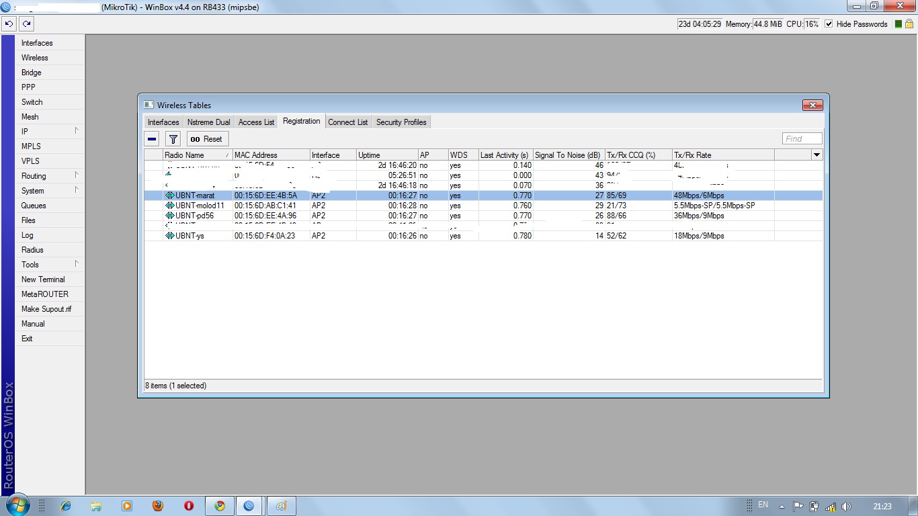The height and width of the screenshot is (516, 918).
Task: Click the undo arrow icon in toolbar
Action: click(9, 24)
